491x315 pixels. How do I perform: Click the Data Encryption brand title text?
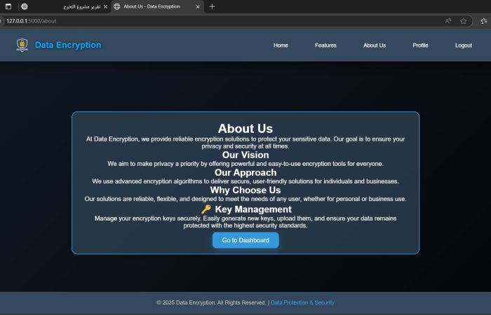pyautogui.click(x=68, y=45)
